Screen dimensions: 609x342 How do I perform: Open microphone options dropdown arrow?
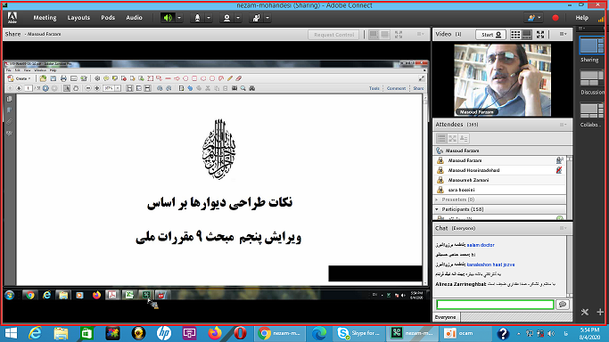[209, 18]
